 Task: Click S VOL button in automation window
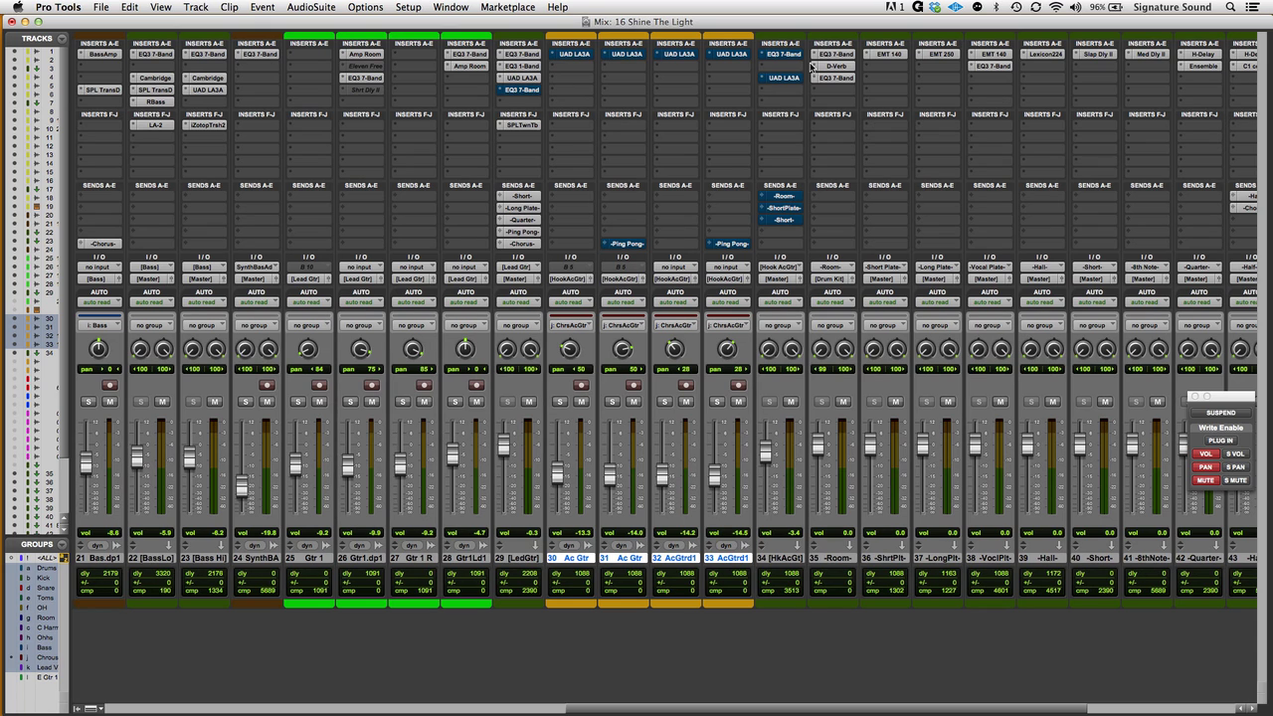click(1235, 454)
